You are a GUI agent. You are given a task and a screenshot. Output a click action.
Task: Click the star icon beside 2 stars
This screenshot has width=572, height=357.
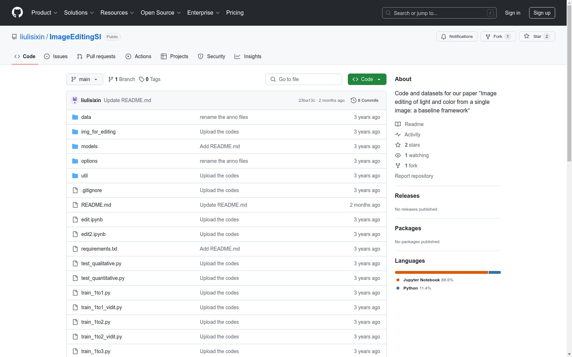click(398, 145)
